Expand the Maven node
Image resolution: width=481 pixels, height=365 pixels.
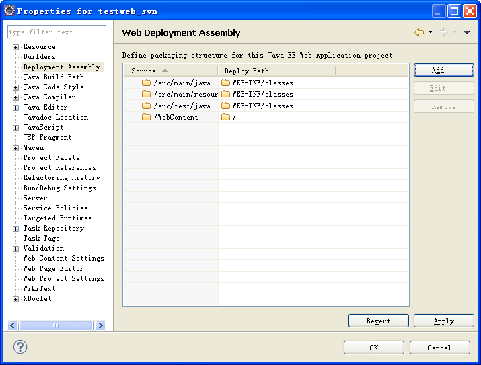click(x=15, y=149)
